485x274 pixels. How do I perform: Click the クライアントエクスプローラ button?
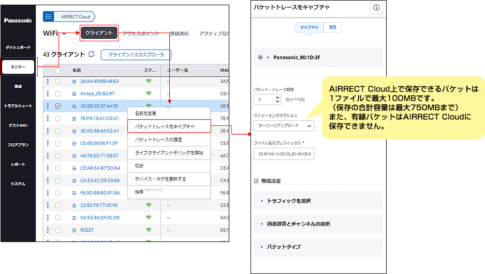(x=136, y=55)
